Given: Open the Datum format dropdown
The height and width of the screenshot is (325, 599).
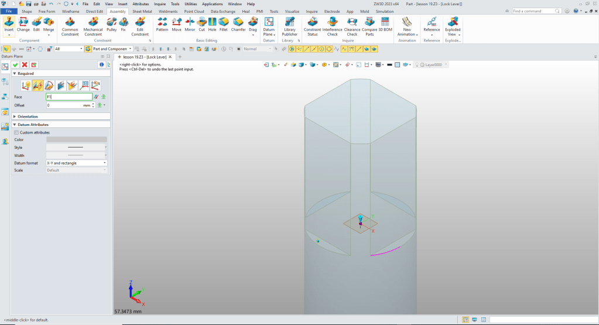Looking at the screenshot, I should [x=77, y=163].
